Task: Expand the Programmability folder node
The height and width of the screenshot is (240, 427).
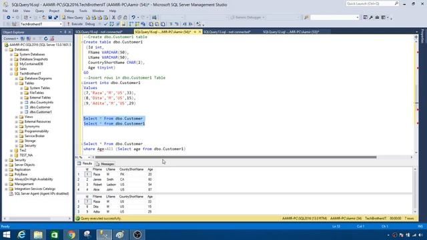Action: pyautogui.click(x=17, y=131)
